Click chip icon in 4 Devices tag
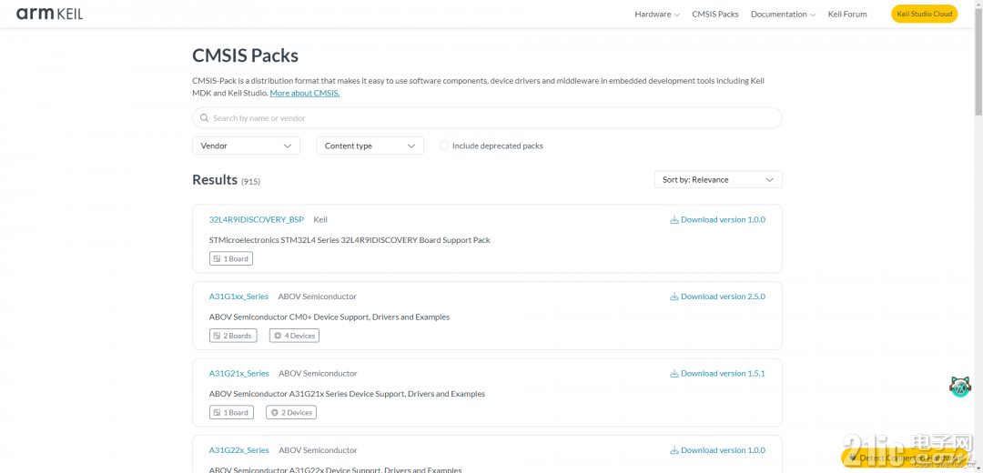The image size is (983, 473). tap(278, 336)
